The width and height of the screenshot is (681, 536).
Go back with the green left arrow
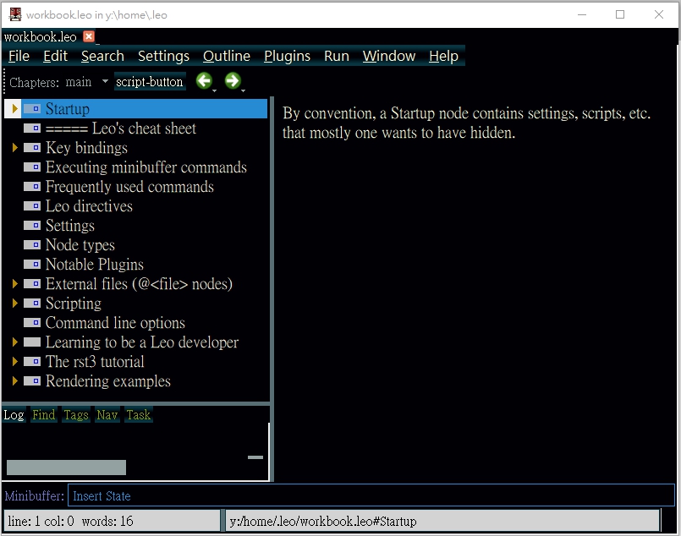204,80
